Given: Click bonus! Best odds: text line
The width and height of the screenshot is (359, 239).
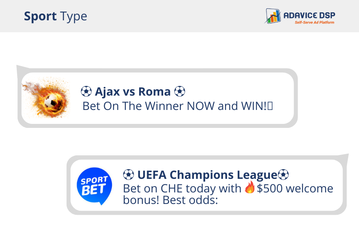Looking at the screenshot, I should [170, 200].
